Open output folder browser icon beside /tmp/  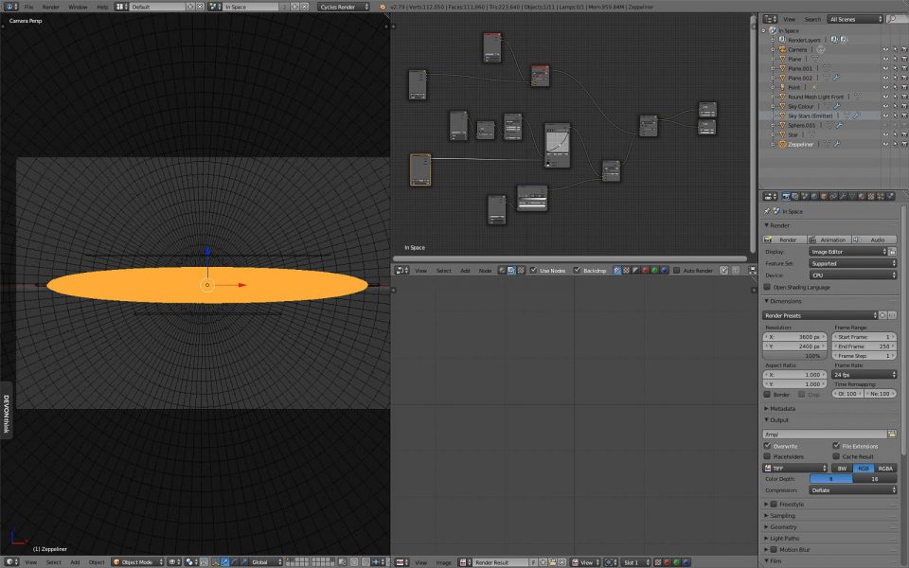click(891, 434)
